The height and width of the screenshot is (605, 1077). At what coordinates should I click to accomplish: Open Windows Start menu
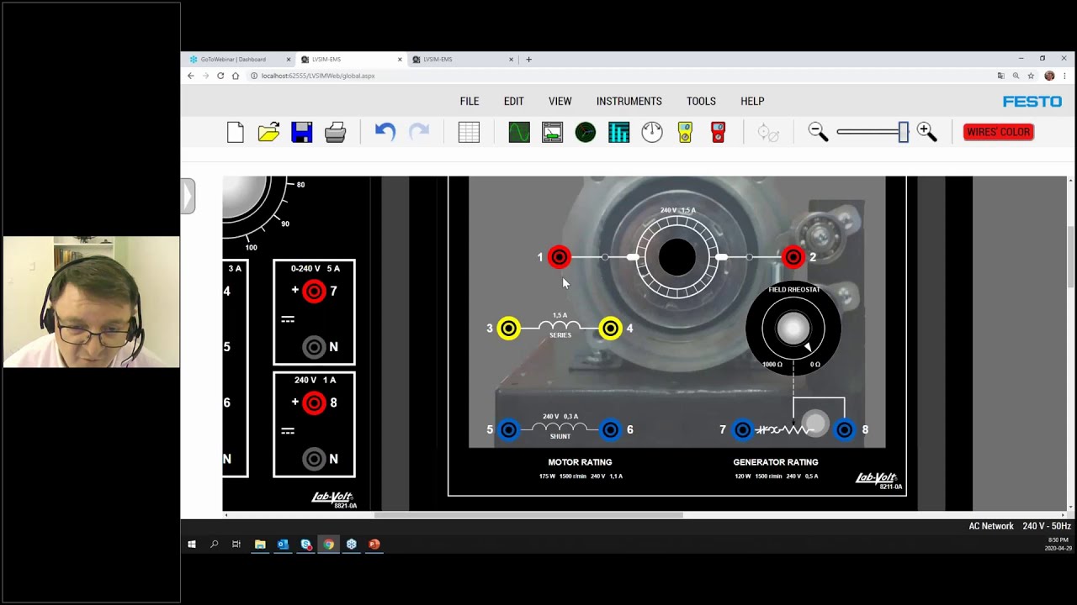click(192, 544)
